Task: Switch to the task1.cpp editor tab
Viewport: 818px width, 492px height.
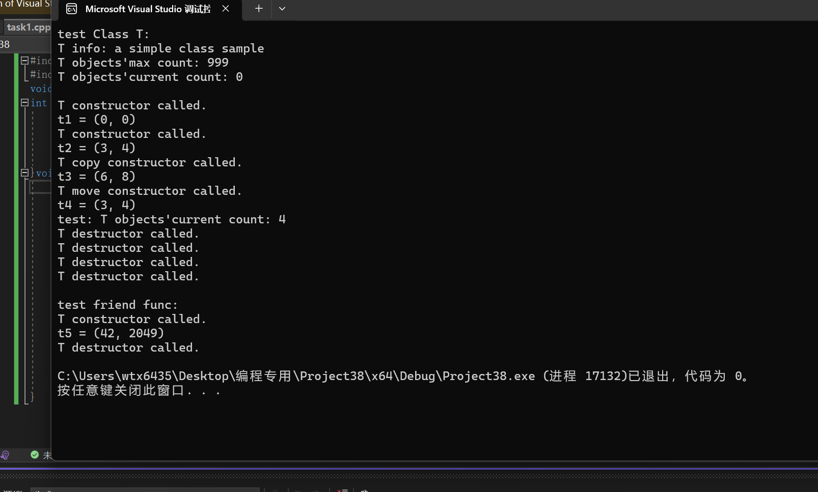Action: 28,27
